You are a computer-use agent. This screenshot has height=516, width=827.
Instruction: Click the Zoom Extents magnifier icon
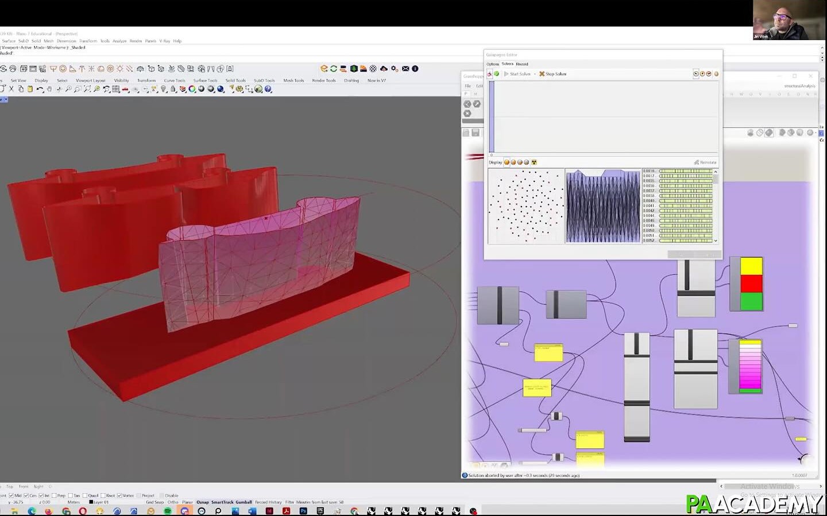(x=87, y=89)
